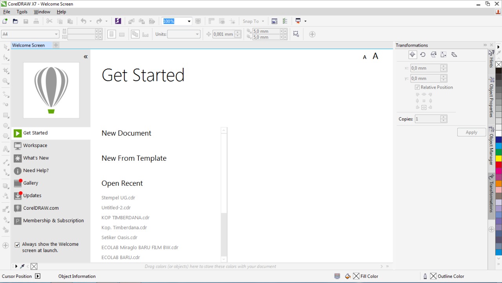
Task: Click the Open folder toolbar icon
Action: pos(15,21)
